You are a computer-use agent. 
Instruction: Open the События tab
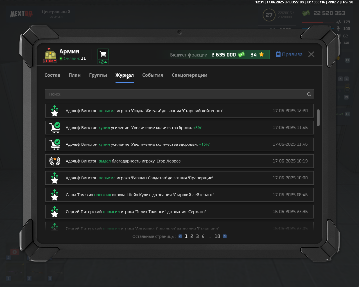pos(153,75)
